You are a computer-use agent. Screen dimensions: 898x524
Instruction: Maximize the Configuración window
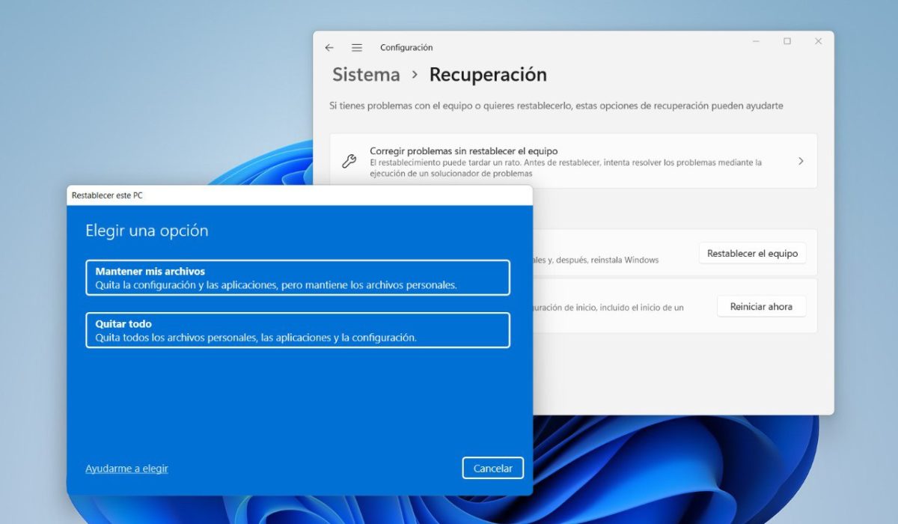point(787,41)
